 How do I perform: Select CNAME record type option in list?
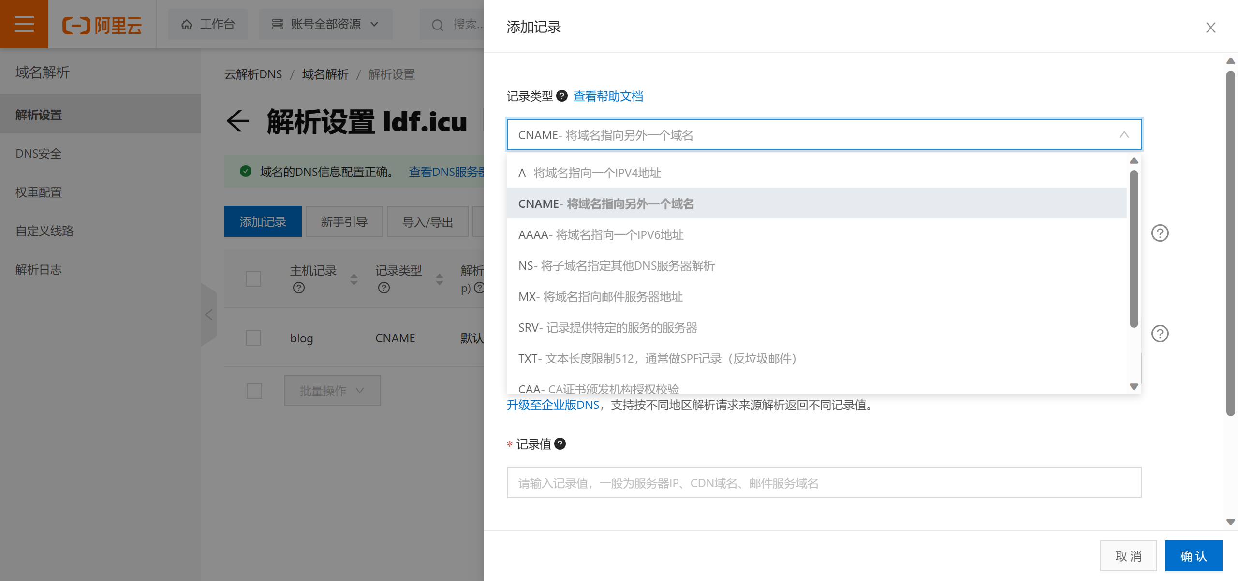[817, 203]
